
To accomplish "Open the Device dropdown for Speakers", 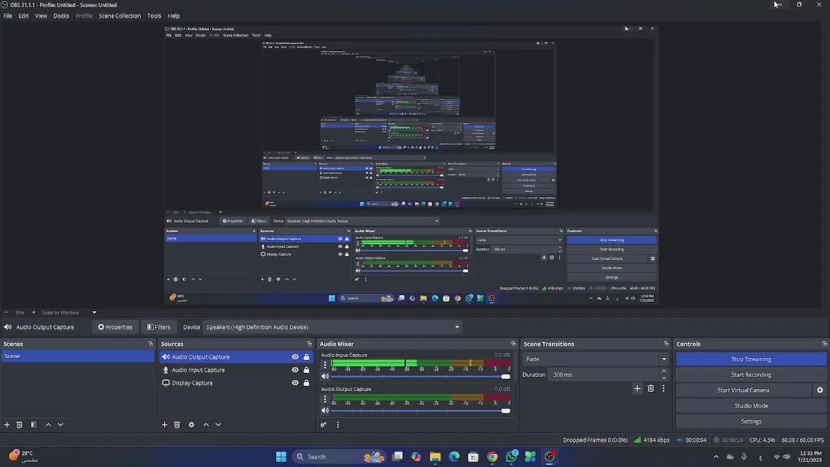I will (333, 328).
